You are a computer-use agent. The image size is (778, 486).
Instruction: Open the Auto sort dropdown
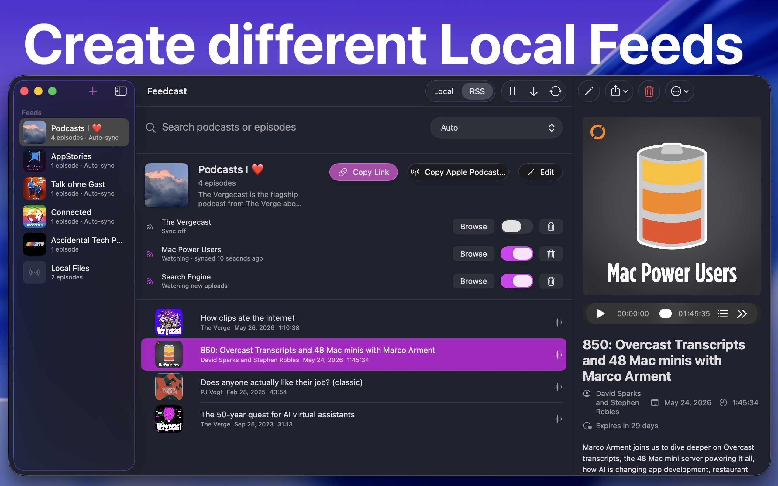click(496, 128)
